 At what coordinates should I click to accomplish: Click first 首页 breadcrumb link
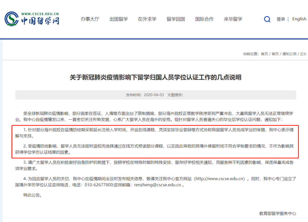(264, 54)
